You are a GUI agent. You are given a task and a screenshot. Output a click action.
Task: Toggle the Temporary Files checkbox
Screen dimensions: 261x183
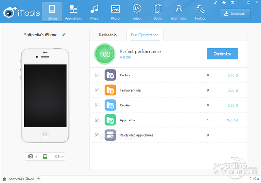point(97,90)
